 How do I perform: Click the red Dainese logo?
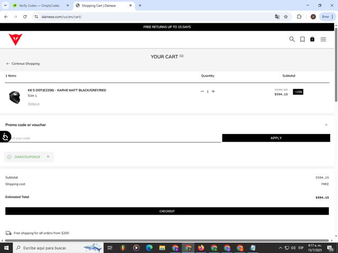tap(15, 40)
